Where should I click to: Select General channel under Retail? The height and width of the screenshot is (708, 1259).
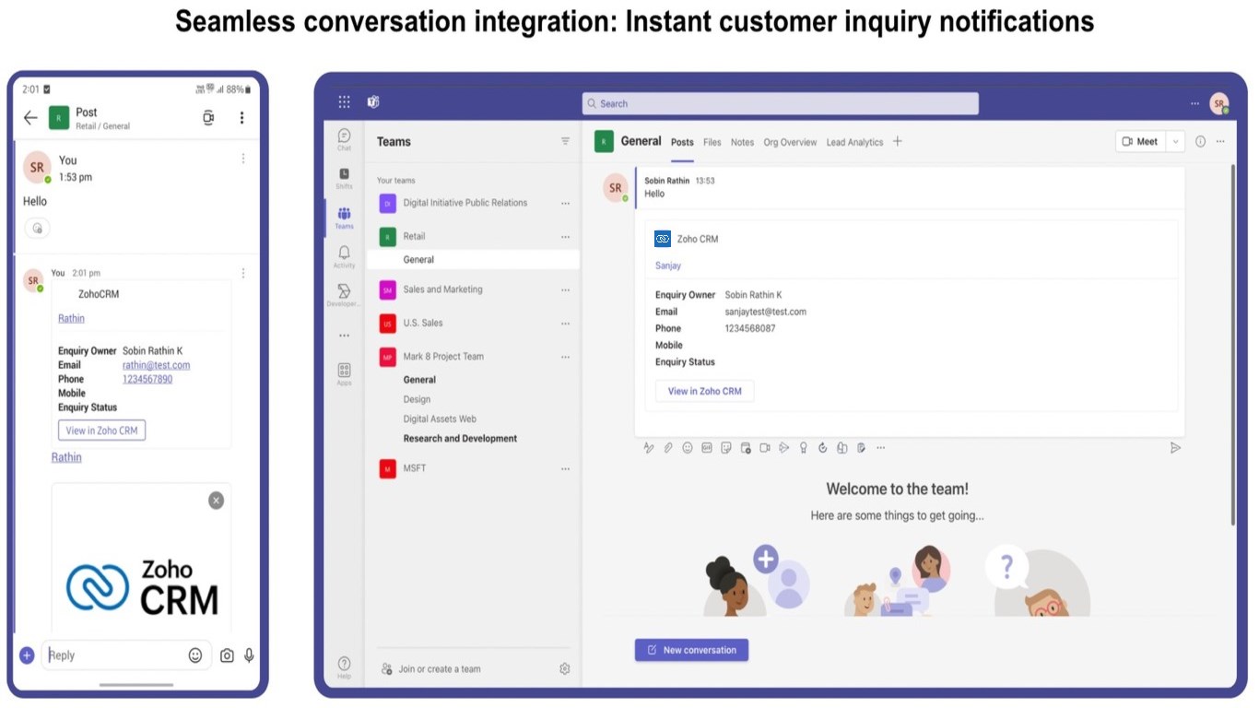tap(474, 260)
